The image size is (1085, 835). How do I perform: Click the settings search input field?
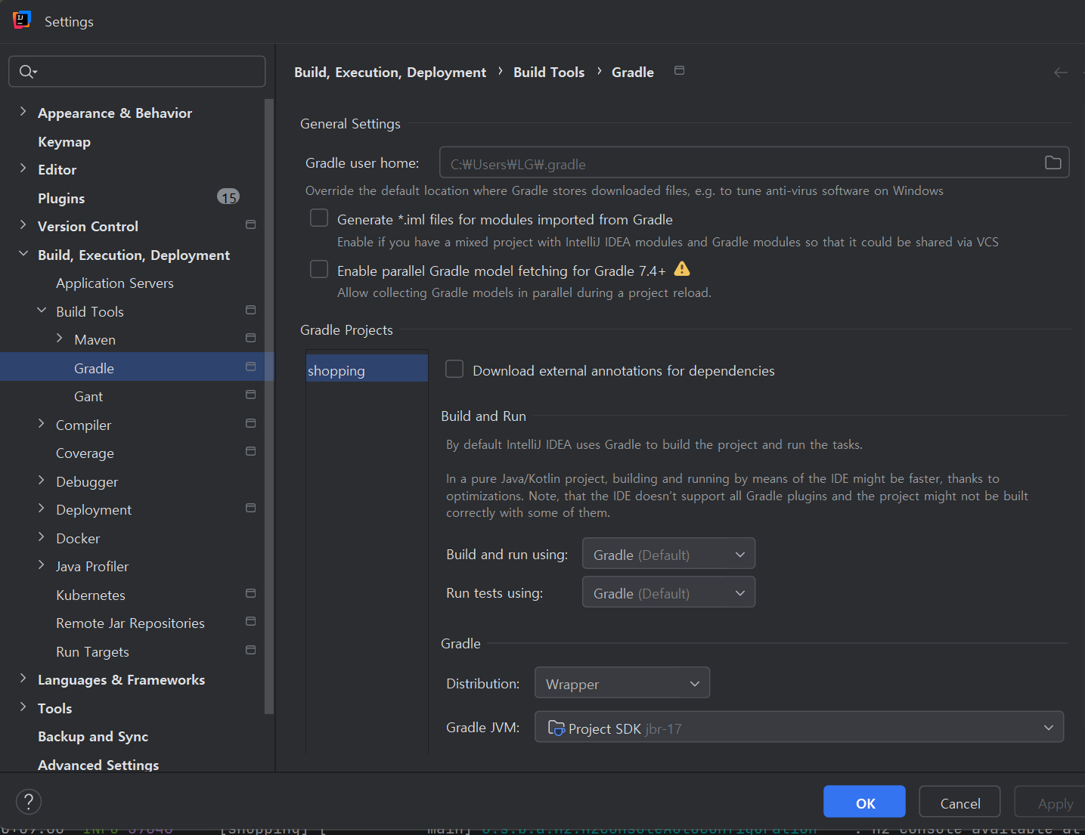(137, 71)
